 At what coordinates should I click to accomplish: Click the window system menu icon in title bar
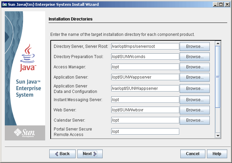[5, 4]
